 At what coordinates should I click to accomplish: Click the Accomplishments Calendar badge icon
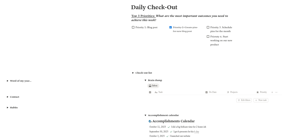click(x=150, y=121)
